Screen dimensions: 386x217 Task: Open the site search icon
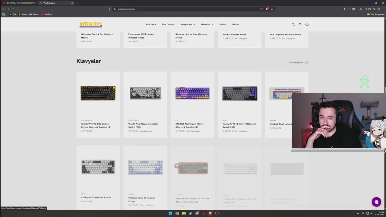click(x=293, y=24)
